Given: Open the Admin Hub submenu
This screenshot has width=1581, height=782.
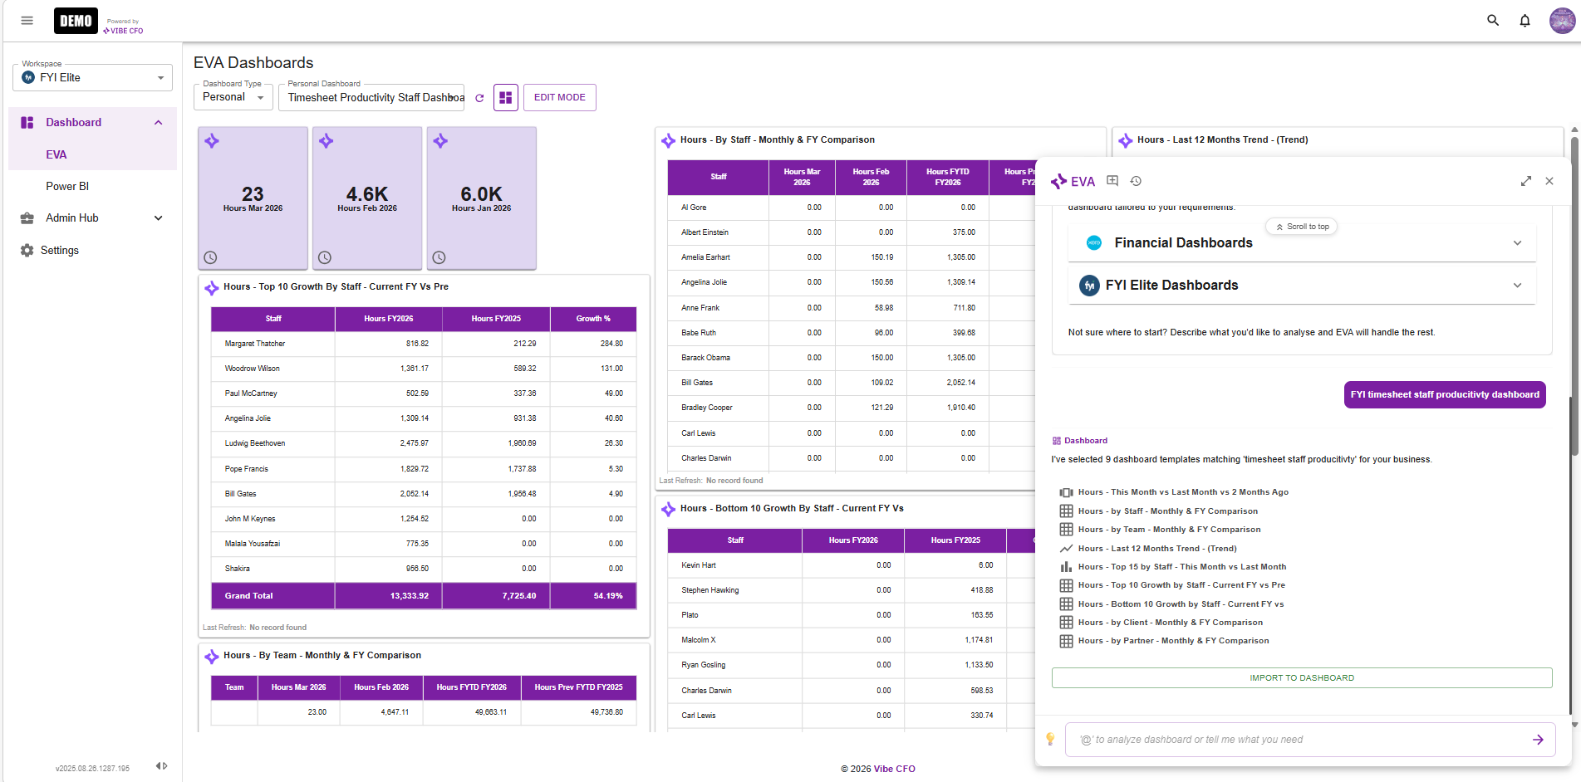Looking at the screenshot, I should 91,217.
